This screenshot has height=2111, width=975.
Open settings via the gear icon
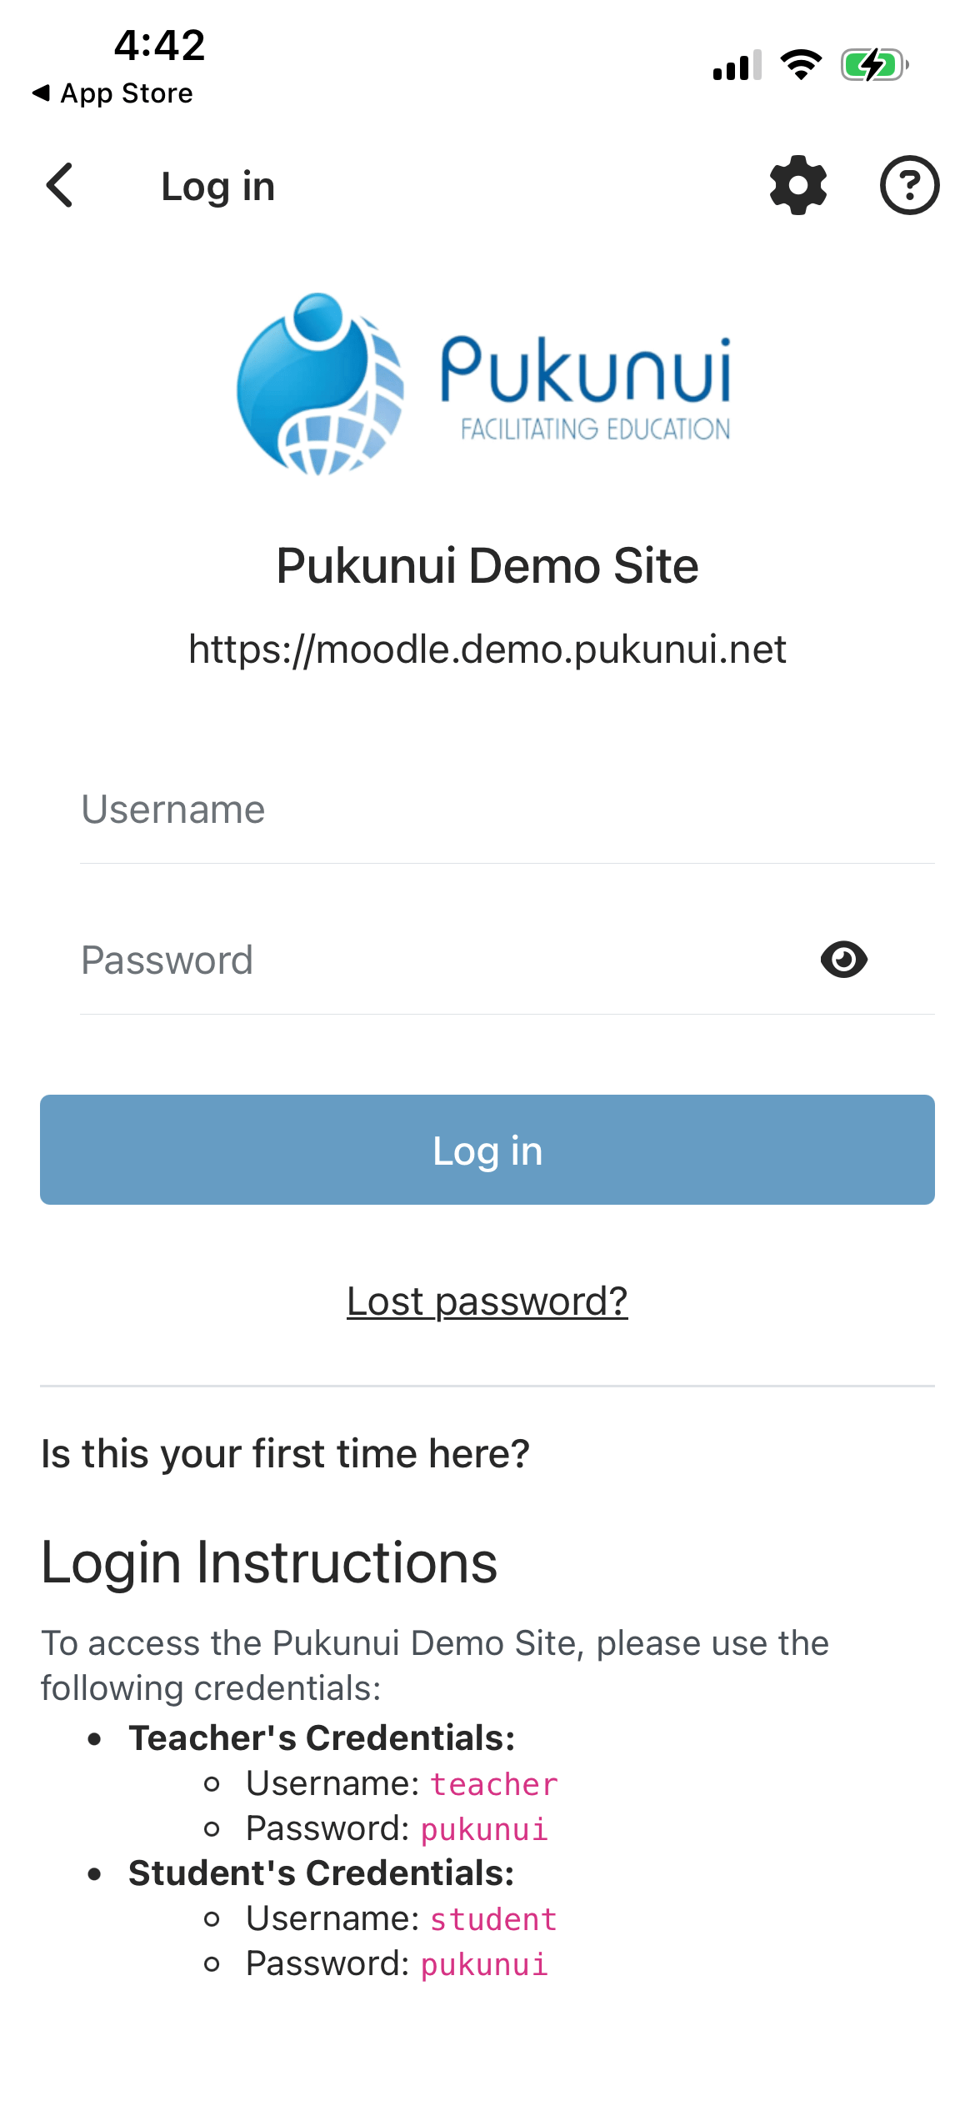coord(797,185)
